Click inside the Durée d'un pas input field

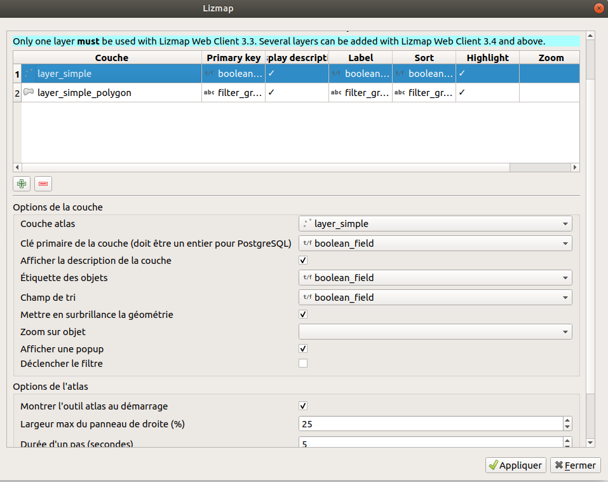(x=413, y=443)
